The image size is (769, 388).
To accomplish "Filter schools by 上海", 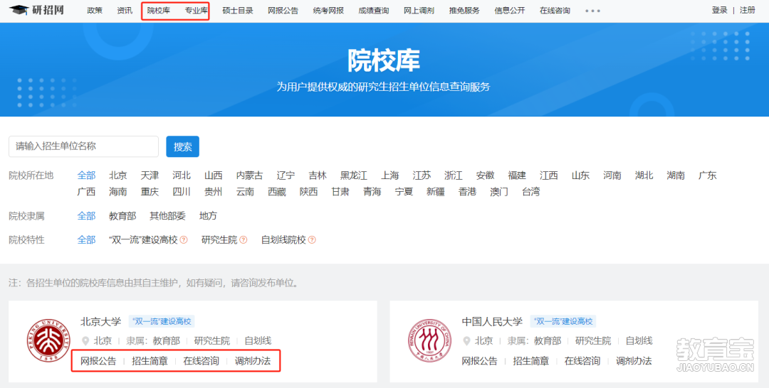I will 390,175.
